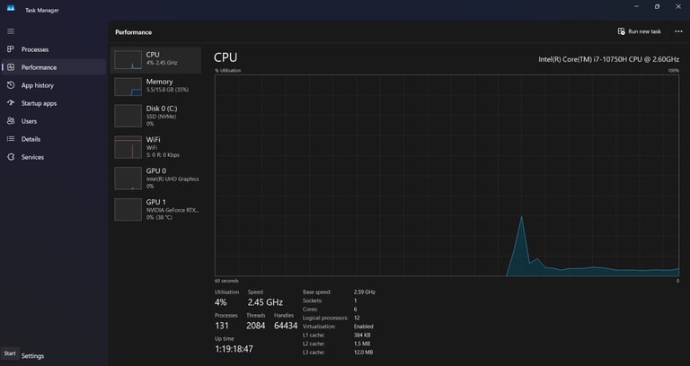Open Settings in the sidebar
Image resolution: width=690 pixels, height=366 pixels.
click(32, 356)
